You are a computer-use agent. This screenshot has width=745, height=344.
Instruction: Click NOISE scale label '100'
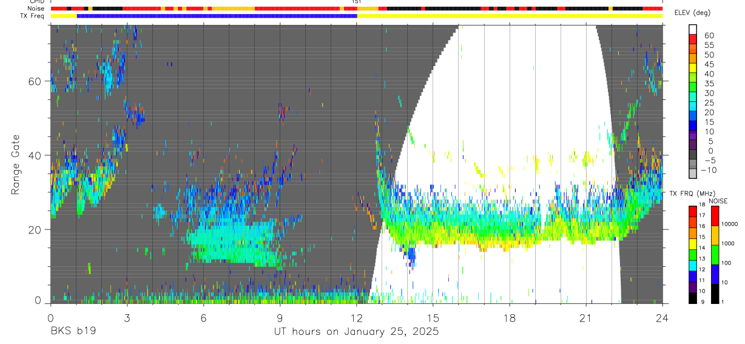click(727, 263)
